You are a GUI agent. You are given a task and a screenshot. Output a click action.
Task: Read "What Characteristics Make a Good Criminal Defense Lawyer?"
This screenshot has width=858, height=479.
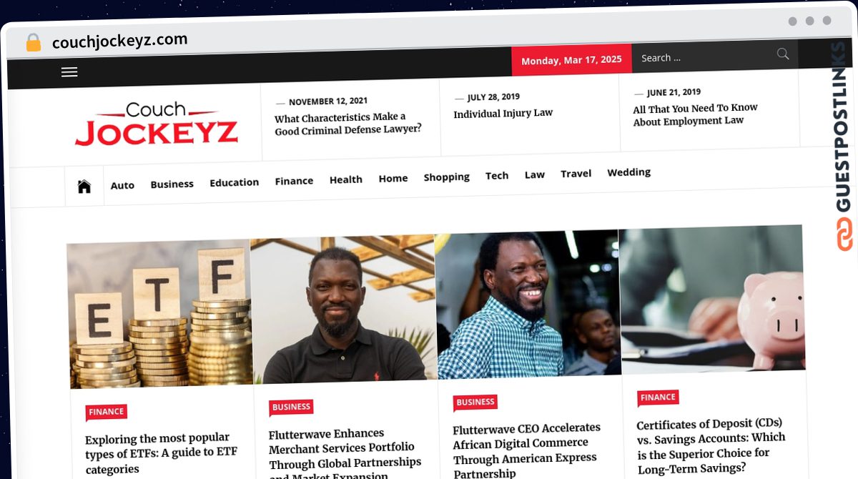[348, 124]
